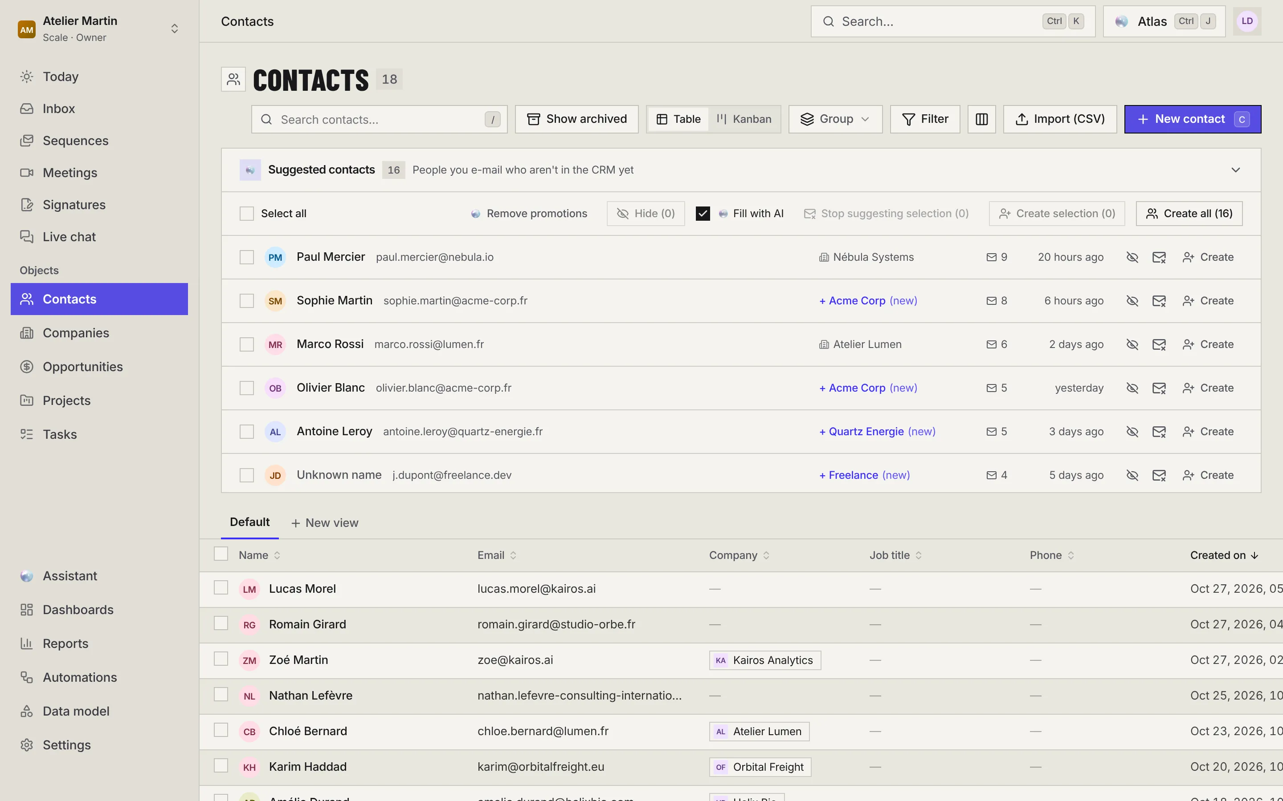Select the table header select-all checkbox
This screenshot has width=1283, height=801.
pos(221,554)
